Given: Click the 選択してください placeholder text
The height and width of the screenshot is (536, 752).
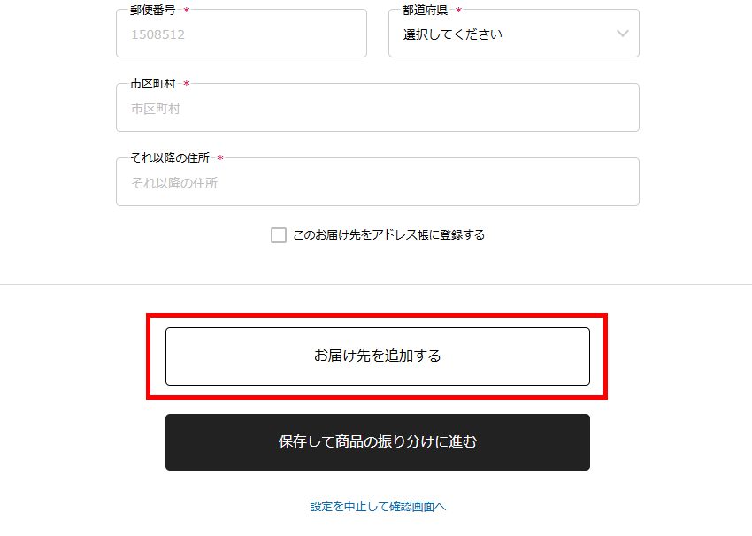Looking at the screenshot, I should pyautogui.click(x=453, y=34).
